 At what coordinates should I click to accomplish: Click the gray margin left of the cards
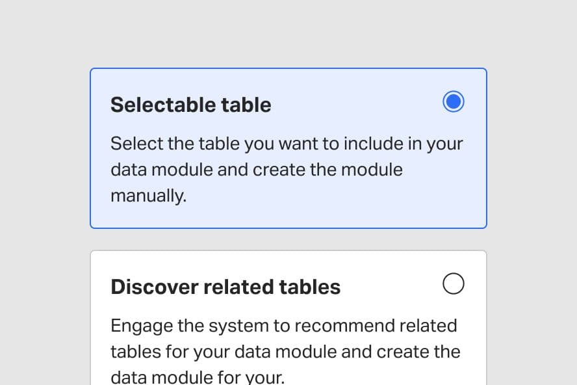44,195
